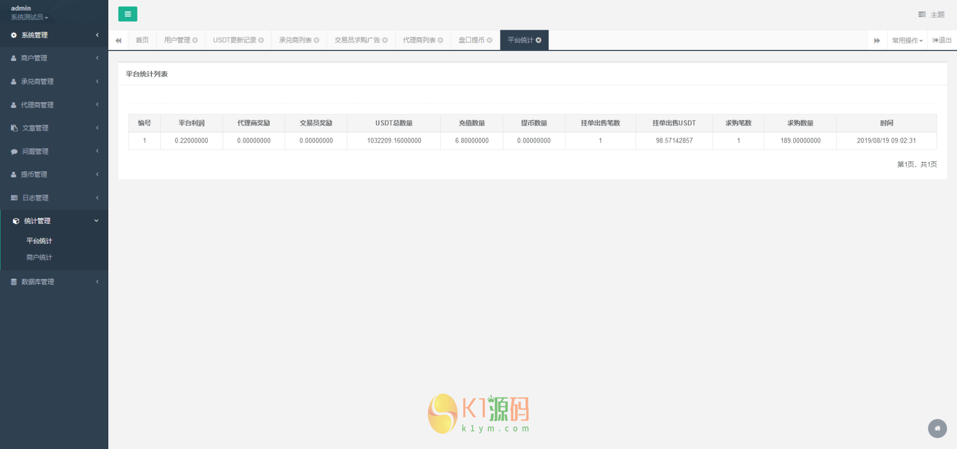Click timestamp 2019/08/19 09:02:31
Image resolution: width=957 pixels, height=449 pixels.
coord(886,141)
